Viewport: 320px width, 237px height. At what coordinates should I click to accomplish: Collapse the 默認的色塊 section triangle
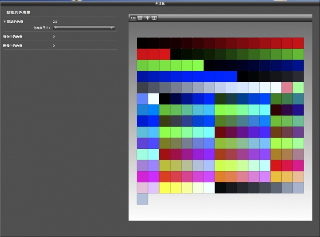pos(4,22)
